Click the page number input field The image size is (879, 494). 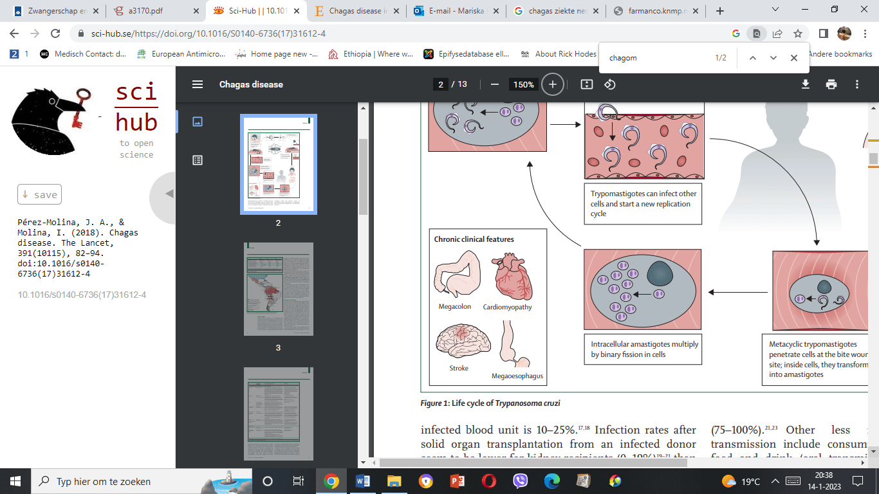coord(441,84)
